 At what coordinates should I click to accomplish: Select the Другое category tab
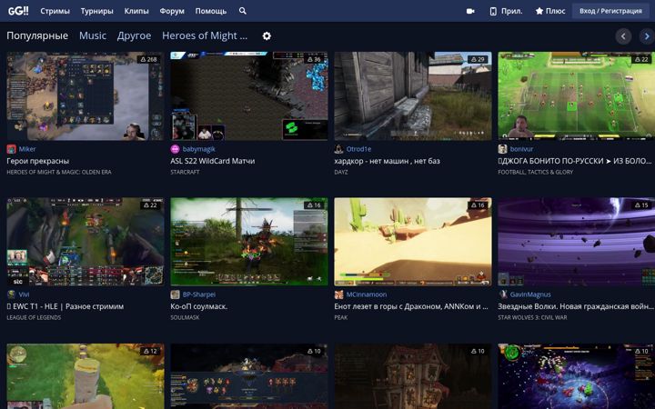(x=134, y=35)
